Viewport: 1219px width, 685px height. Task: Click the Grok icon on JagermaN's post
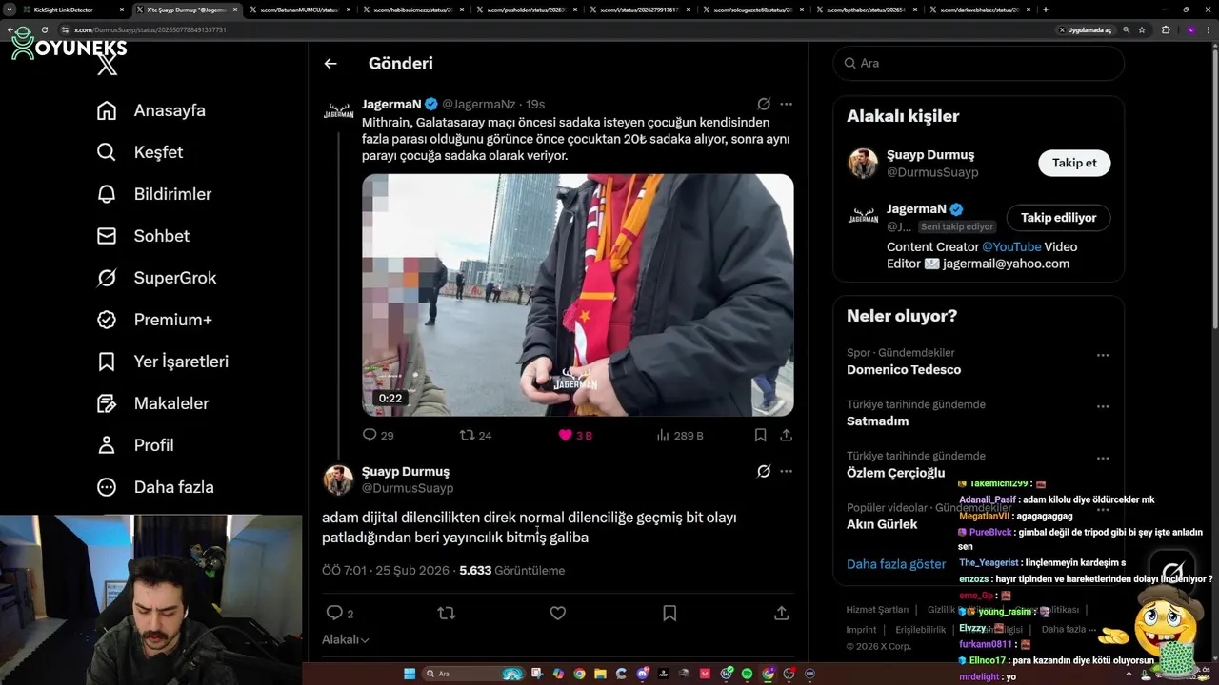(x=764, y=104)
